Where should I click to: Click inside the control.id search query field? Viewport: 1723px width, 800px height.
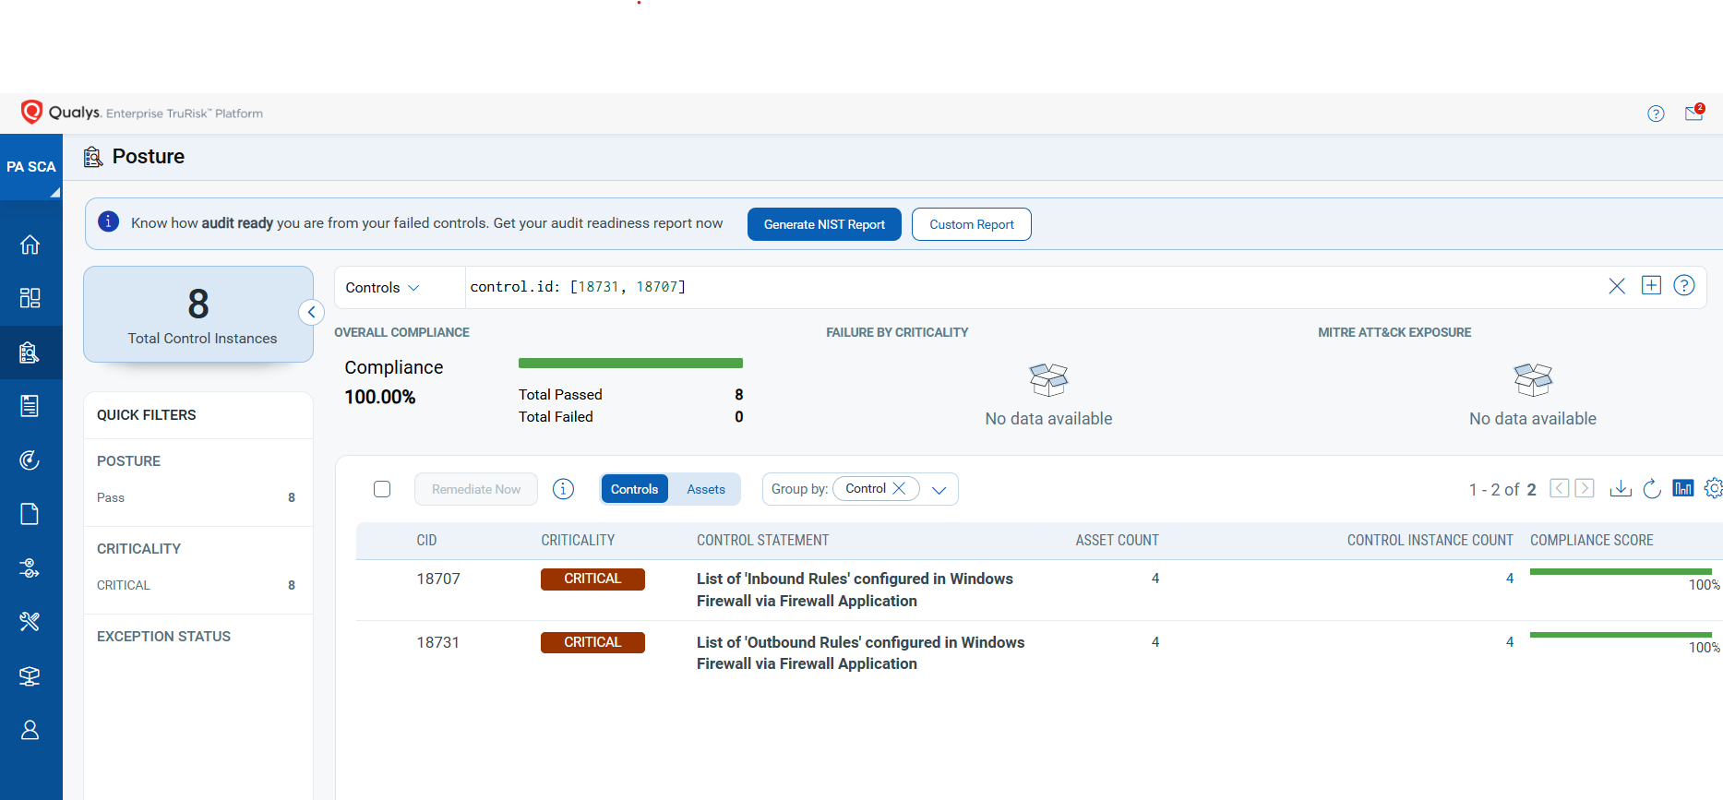[1015, 287]
